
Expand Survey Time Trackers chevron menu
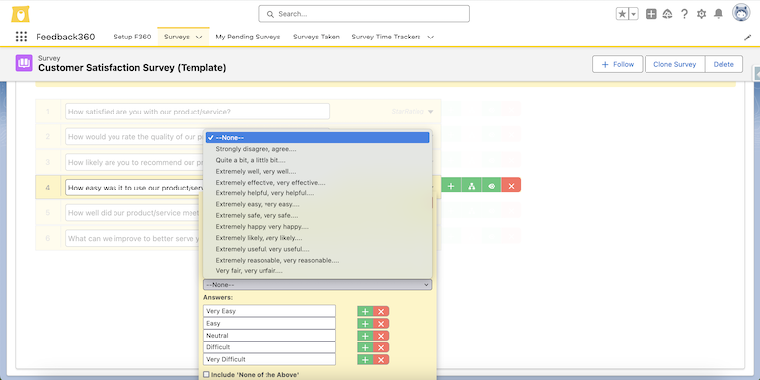point(431,37)
